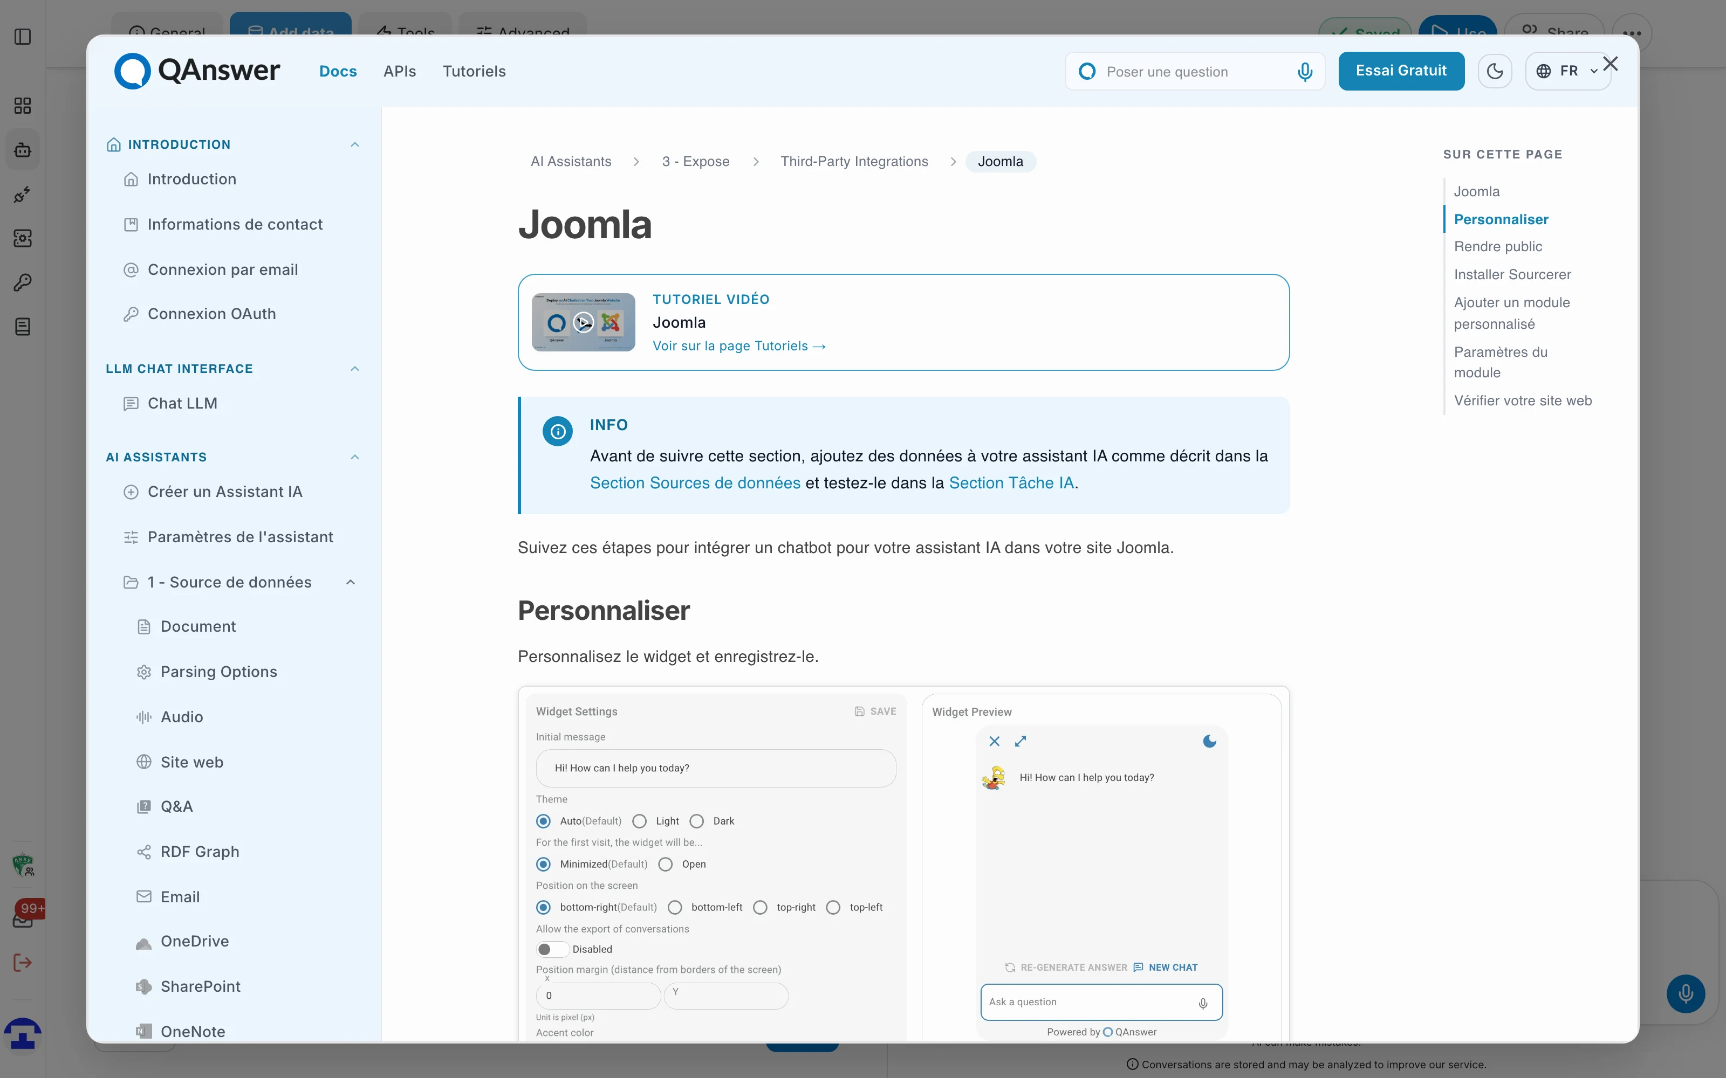Click the share-nodes icon for RDF Graph
Screen dimensions: 1726x1078
point(144,852)
